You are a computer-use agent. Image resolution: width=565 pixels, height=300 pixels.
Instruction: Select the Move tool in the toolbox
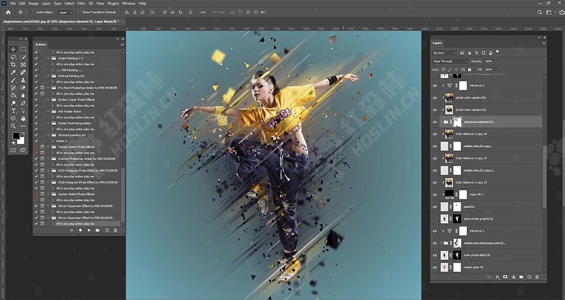13,49
